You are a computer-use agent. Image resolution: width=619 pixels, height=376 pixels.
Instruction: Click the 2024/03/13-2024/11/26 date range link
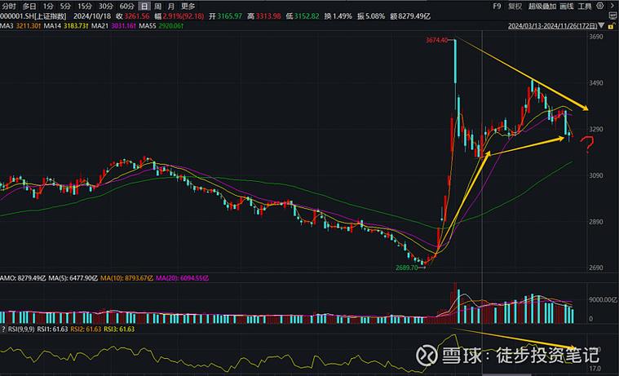pyautogui.click(x=546, y=25)
